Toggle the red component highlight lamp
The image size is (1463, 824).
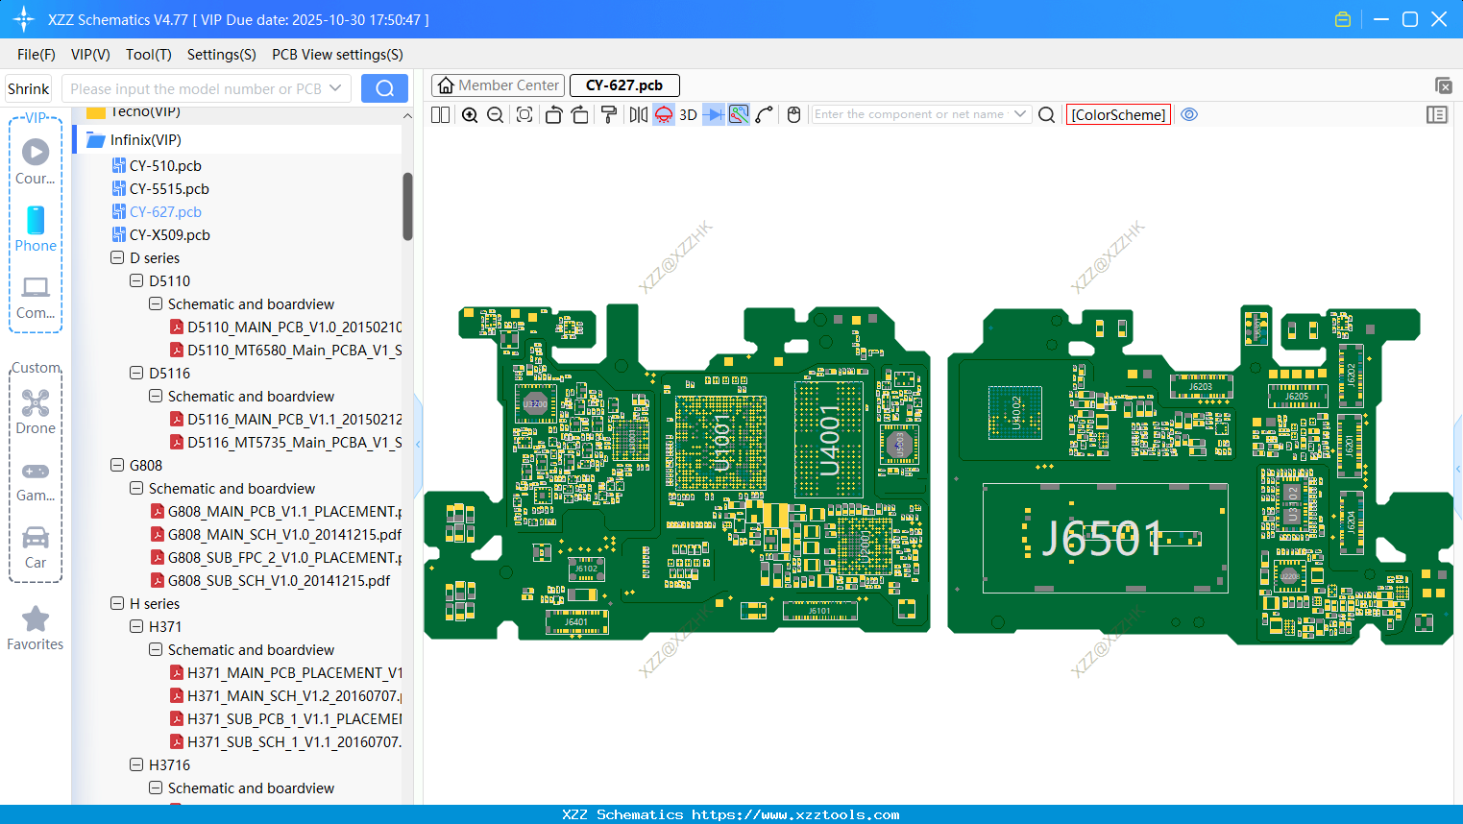(x=662, y=114)
